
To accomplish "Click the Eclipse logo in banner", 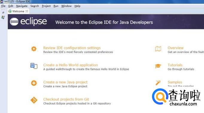I will click(28, 21).
